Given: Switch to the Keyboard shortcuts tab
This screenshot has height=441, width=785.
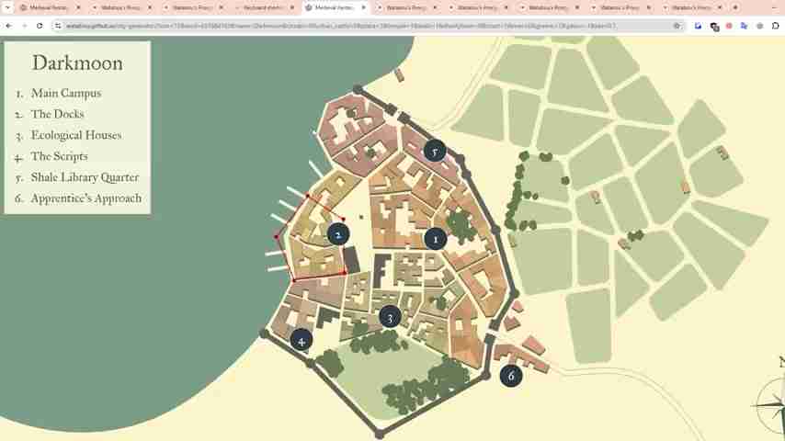Looking at the screenshot, I should pyautogui.click(x=263, y=7).
